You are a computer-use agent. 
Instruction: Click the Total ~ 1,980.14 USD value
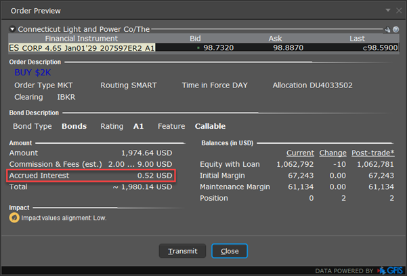142,187
